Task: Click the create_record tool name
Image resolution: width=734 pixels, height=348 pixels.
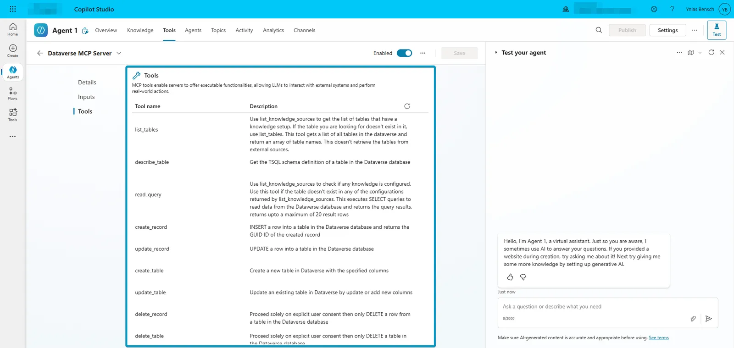Action: coord(151,227)
